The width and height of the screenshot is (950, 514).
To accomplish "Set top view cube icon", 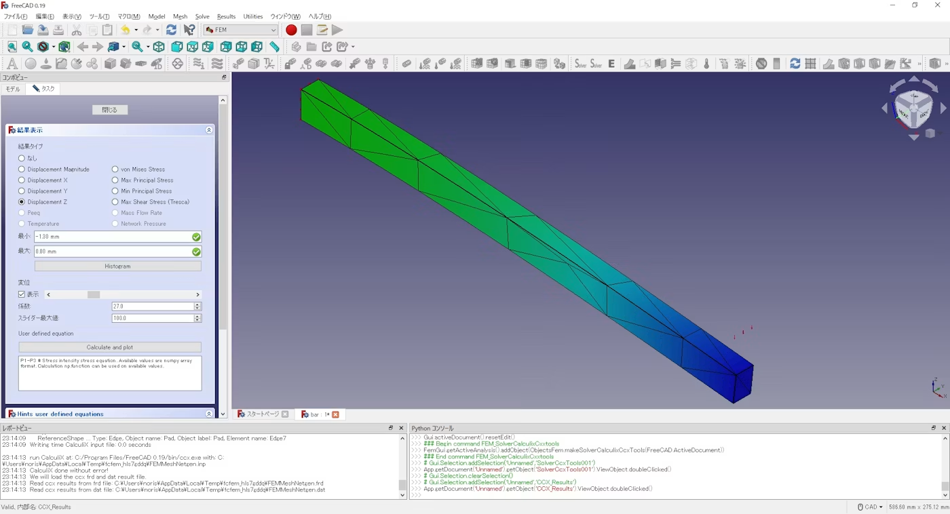I will coord(193,47).
